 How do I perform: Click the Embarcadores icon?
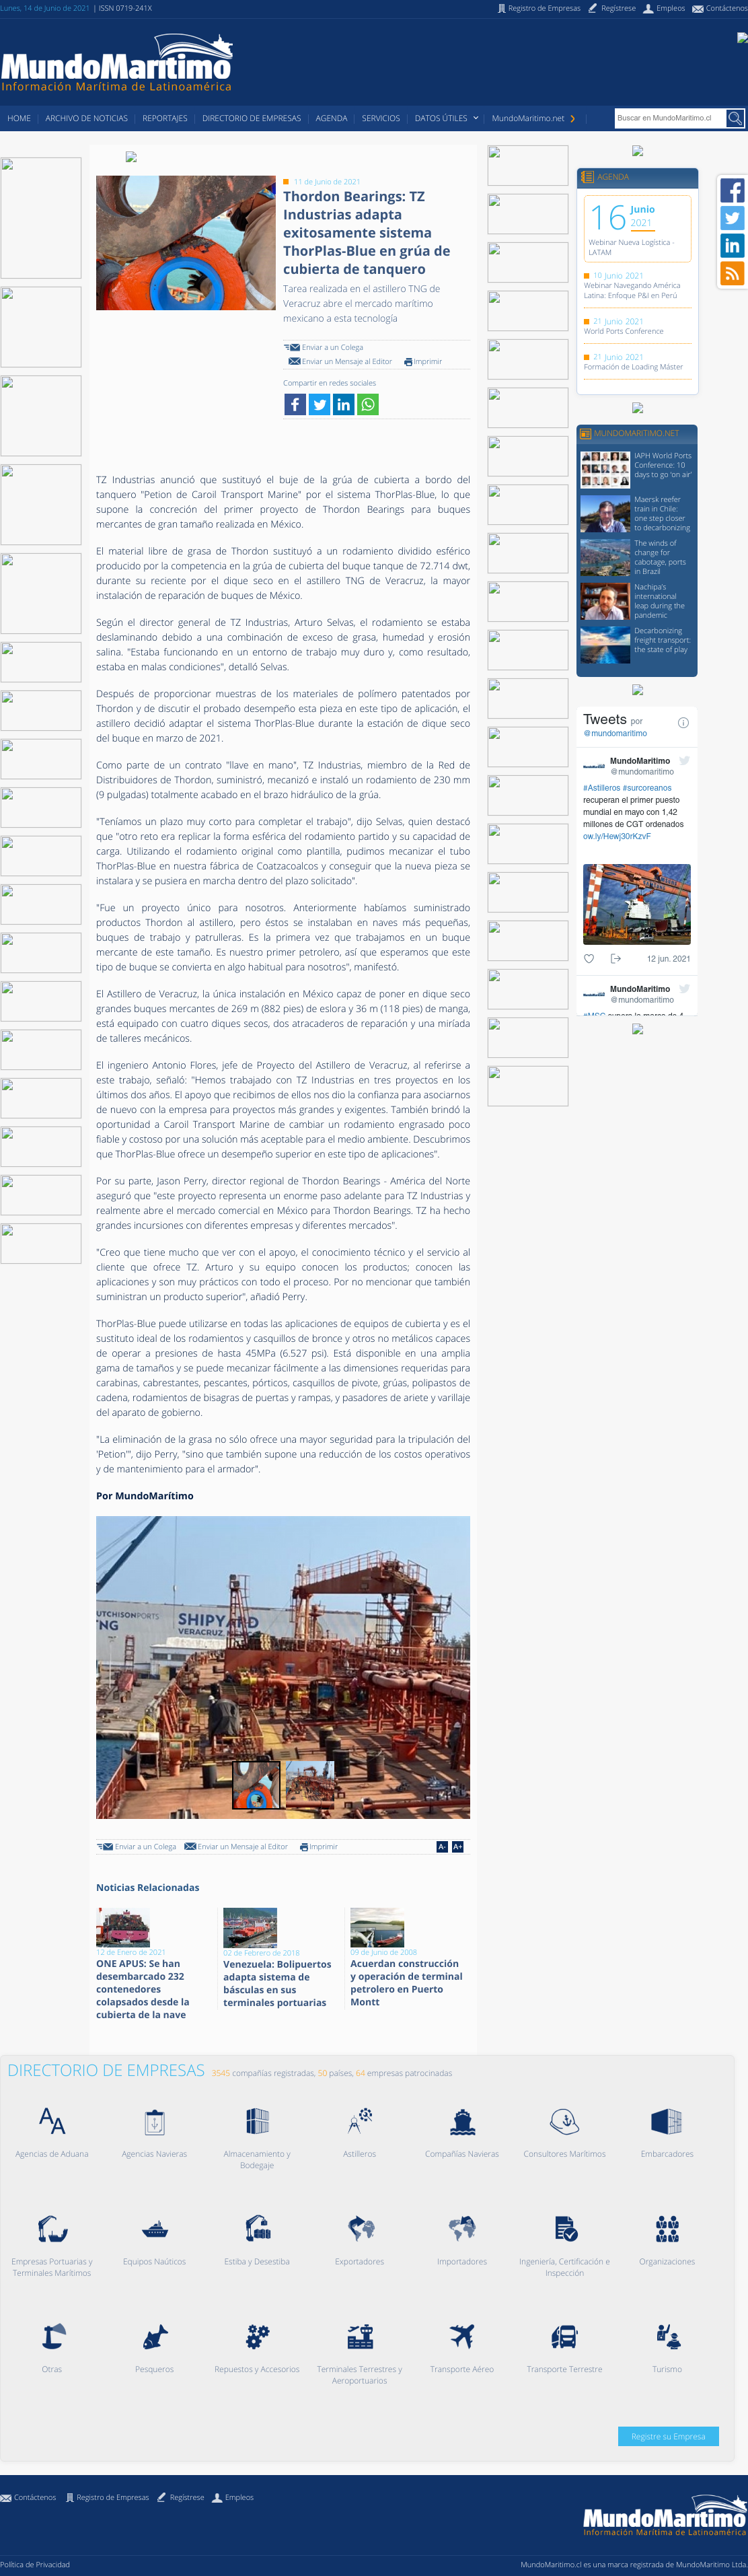coord(667,2120)
